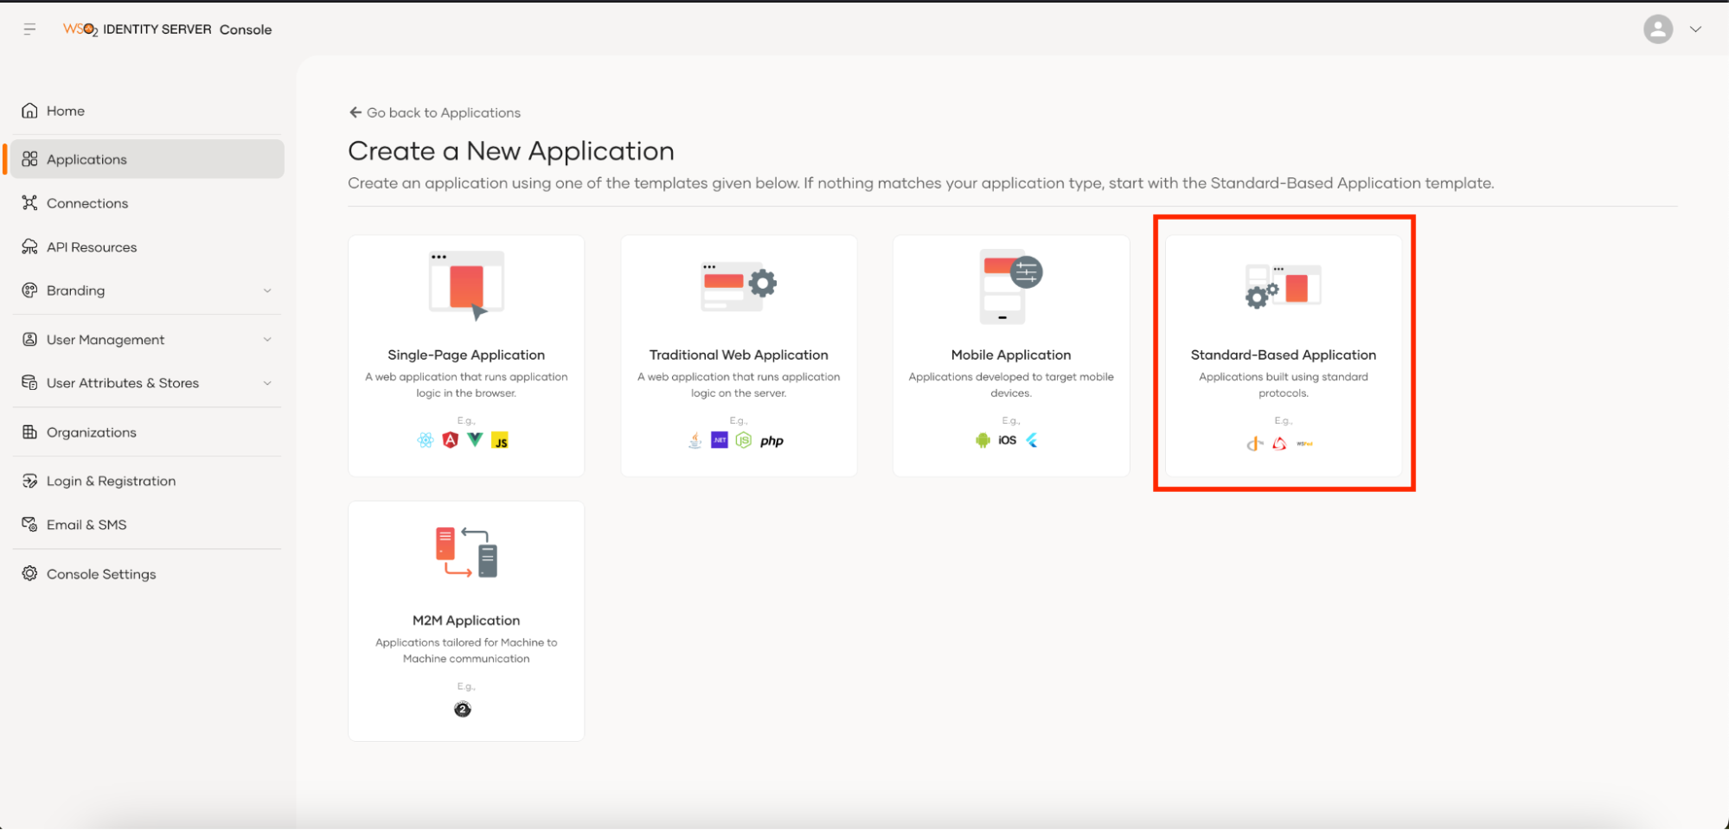This screenshot has height=830, width=1729.
Task: Click the Go back to Applications link
Action: [x=434, y=112]
